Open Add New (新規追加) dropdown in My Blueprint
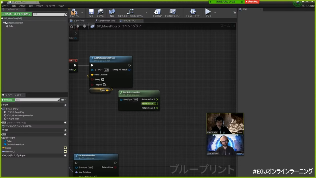 tap(8, 100)
